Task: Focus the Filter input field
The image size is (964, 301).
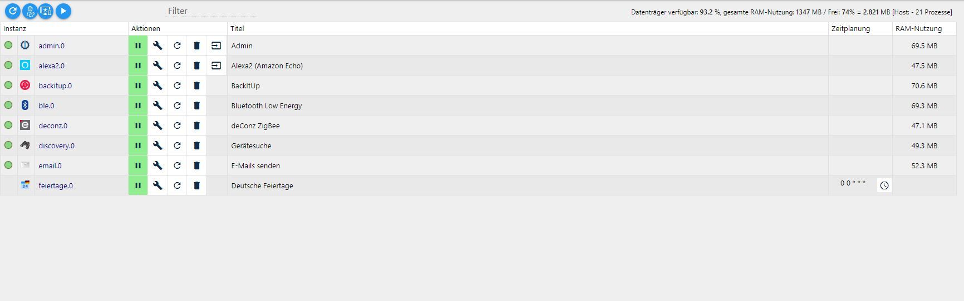Action: 212,11
